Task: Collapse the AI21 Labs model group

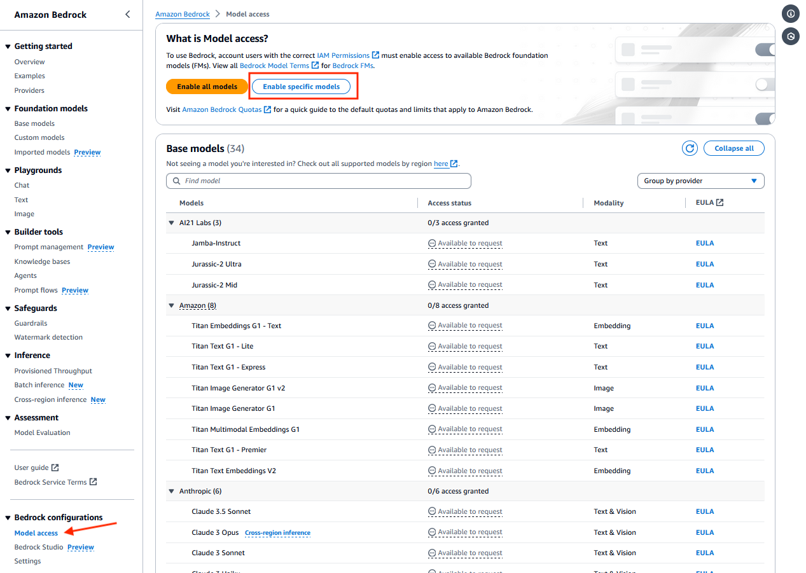Action: click(x=171, y=223)
